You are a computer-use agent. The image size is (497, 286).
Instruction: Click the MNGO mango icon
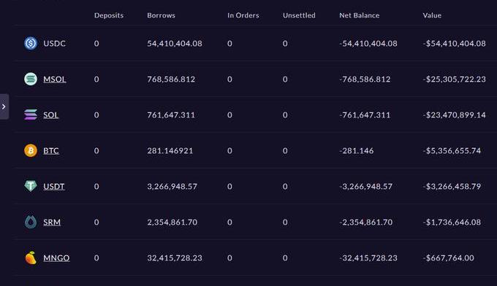point(31,258)
